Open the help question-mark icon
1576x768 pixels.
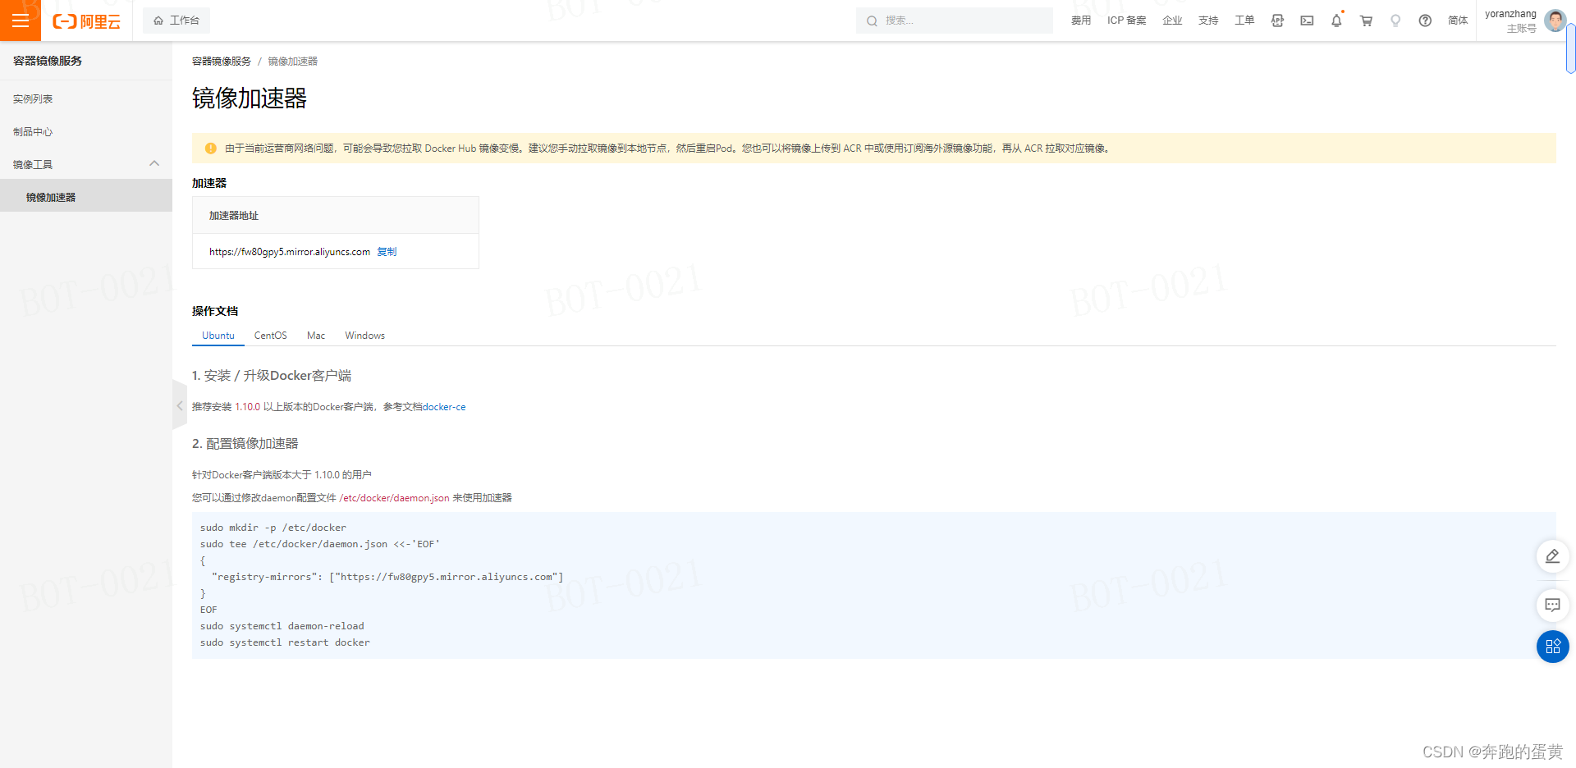pyautogui.click(x=1425, y=21)
